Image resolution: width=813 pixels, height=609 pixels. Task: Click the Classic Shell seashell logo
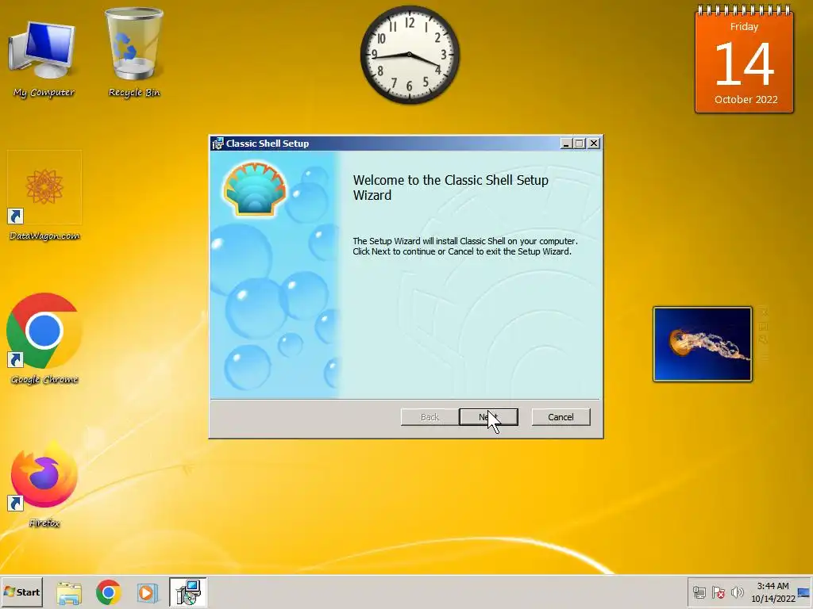255,188
